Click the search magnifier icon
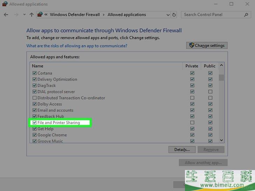This screenshot has height=191, width=255. (246, 15)
